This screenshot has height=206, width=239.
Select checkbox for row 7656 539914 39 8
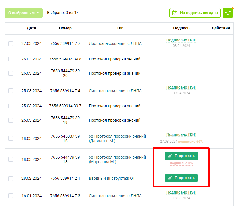[11, 59]
